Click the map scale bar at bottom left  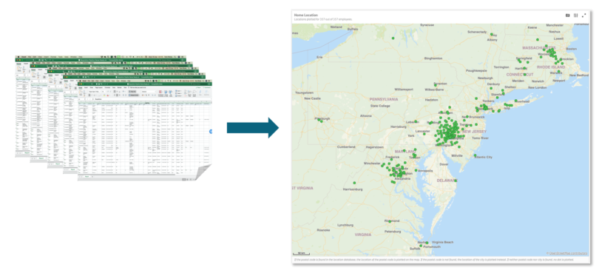301,254
